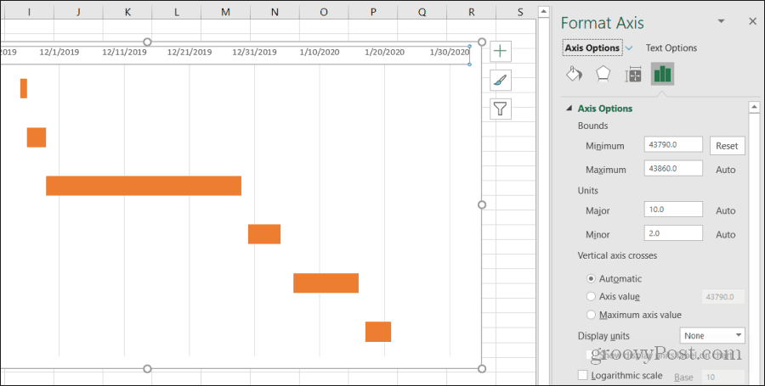Click the Maximum bound field 43860.0
This screenshot has height=386, width=765.
click(x=673, y=169)
